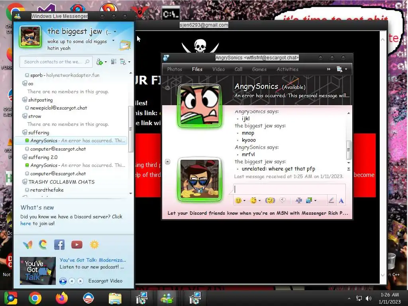Open Chrome from the taskbar
408x306 pixels.
pos(35,298)
